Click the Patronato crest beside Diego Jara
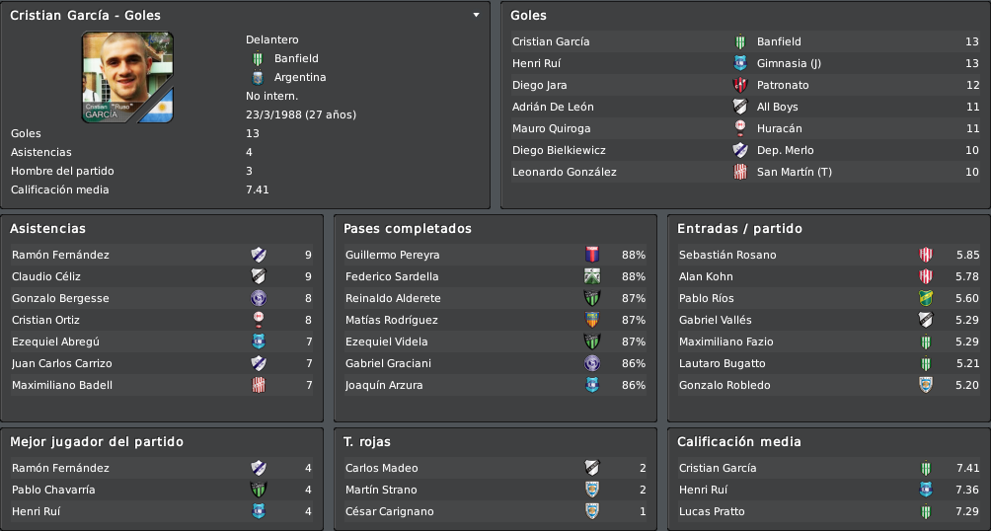 coord(740,85)
